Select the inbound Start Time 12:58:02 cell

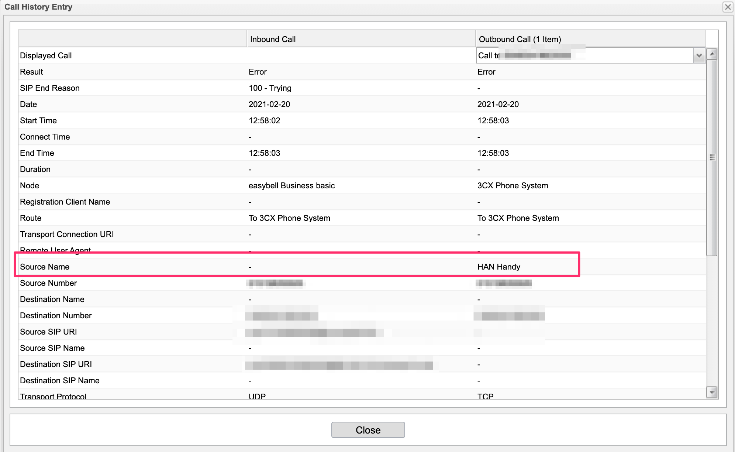coord(265,120)
